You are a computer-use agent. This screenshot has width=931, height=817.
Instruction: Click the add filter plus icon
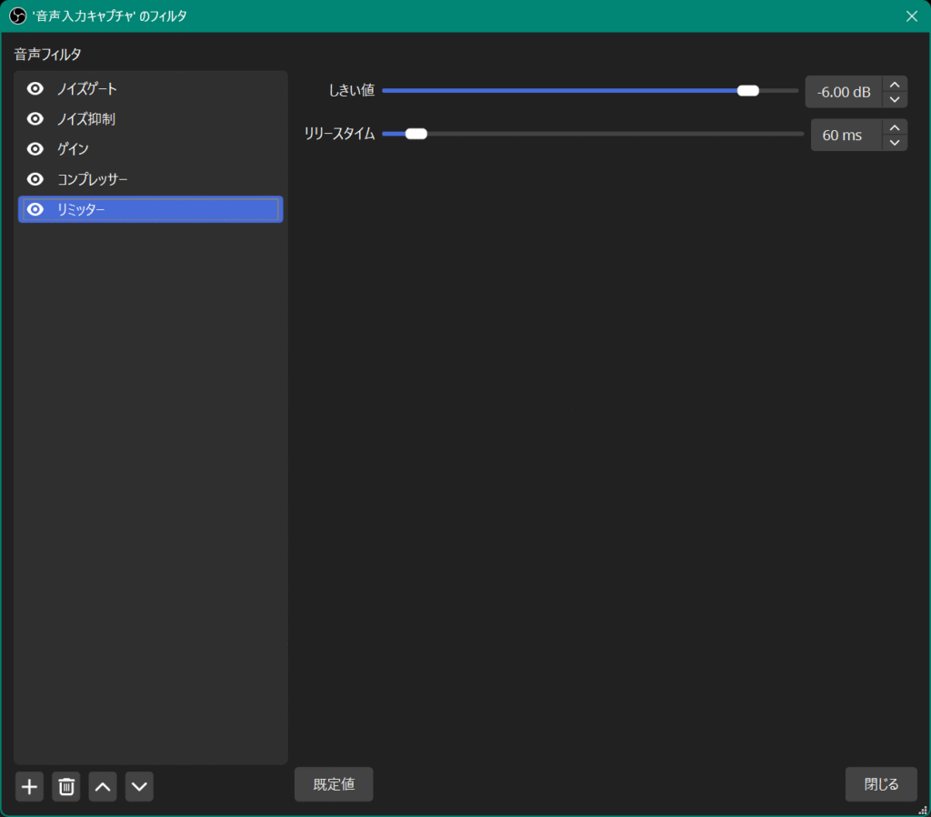[x=29, y=787]
